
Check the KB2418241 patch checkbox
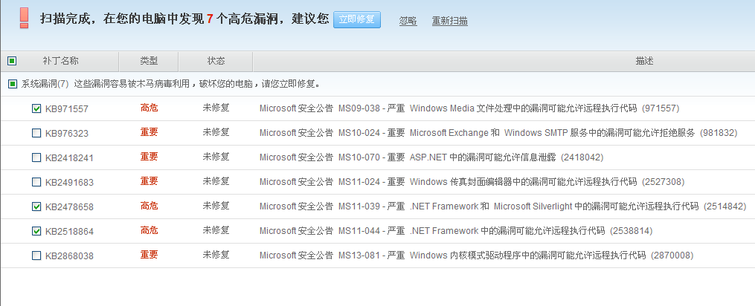click(x=36, y=157)
